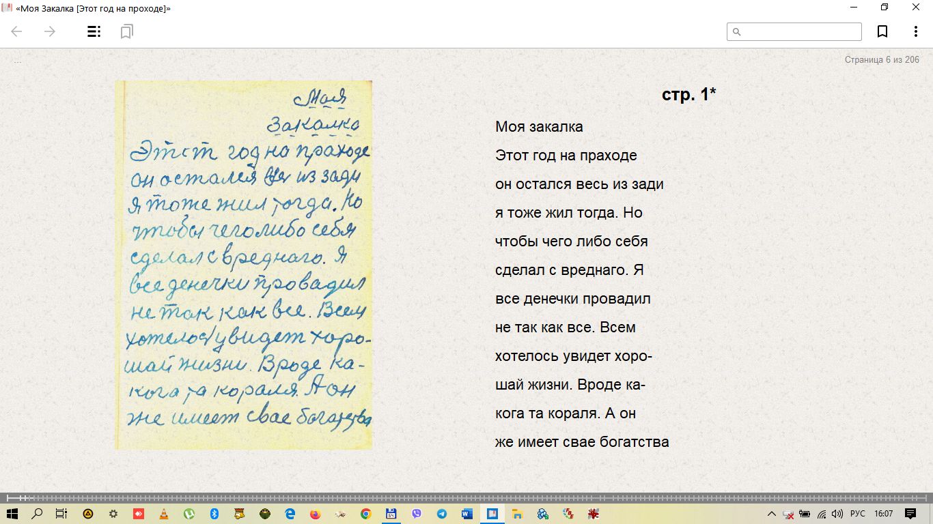Click the handwritten manuscript page image
The image size is (933, 524).
click(243, 265)
